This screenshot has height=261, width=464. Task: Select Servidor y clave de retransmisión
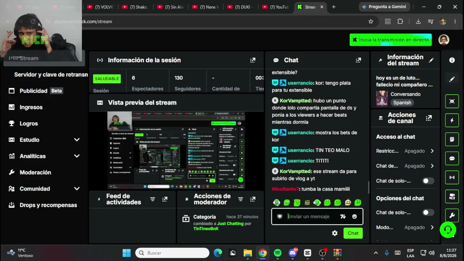click(51, 74)
